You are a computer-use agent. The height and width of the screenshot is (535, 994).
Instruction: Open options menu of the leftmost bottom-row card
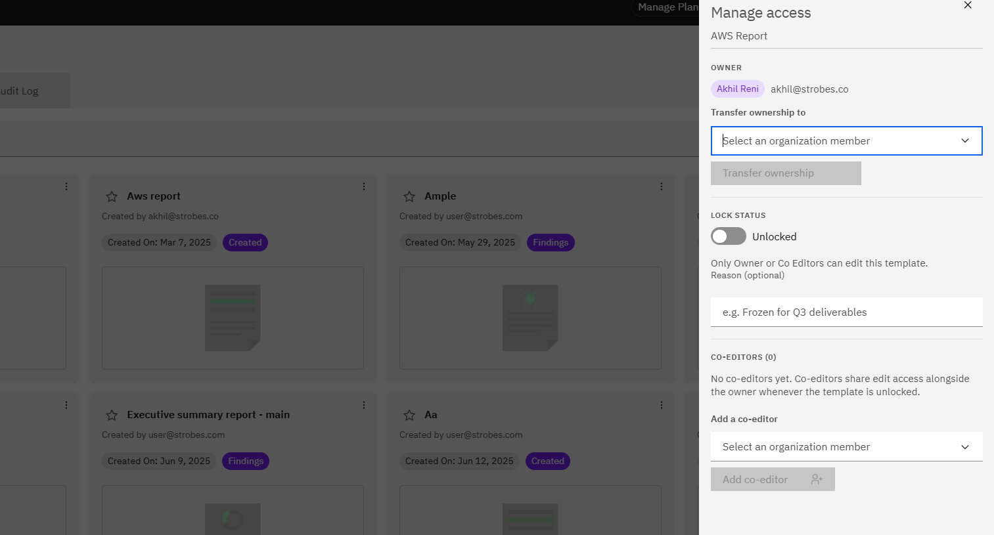point(66,405)
